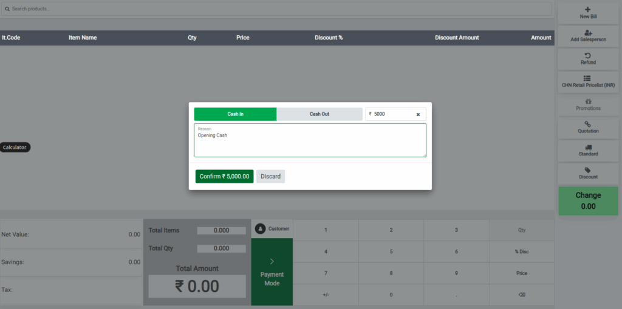Click the Total Qty value 0.000

(221, 248)
